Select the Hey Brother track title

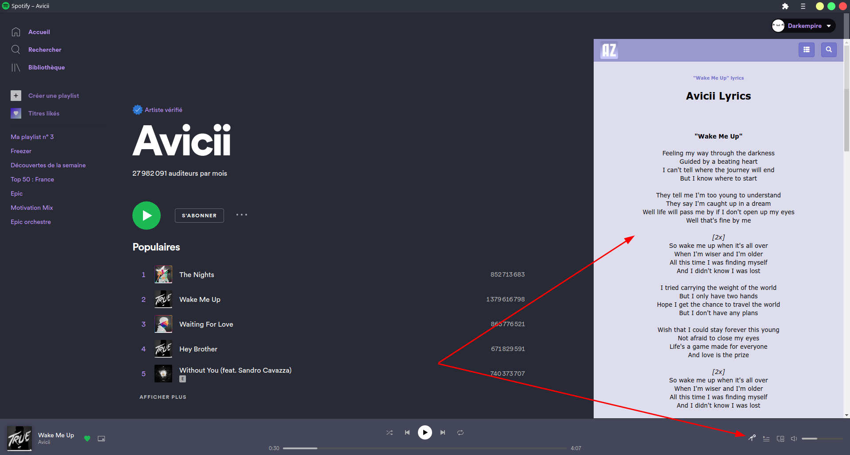(198, 349)
